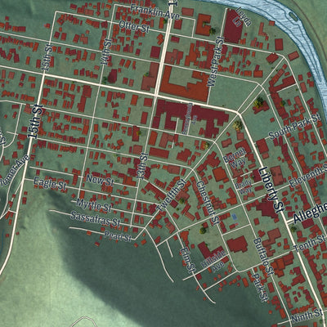The width and height of the screenshot is (327, 327).
Task: Click the bold "Alleghe" label at the right edge
Action: pyautogui.click(x=310, y=213)
